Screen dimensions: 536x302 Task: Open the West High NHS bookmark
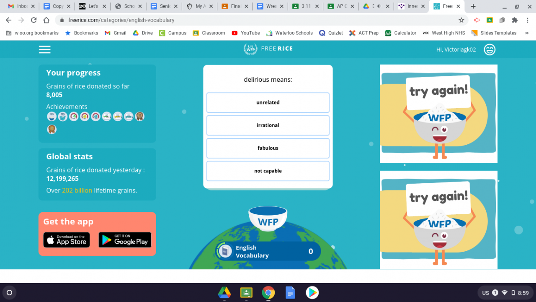click(x=444, y=33)
